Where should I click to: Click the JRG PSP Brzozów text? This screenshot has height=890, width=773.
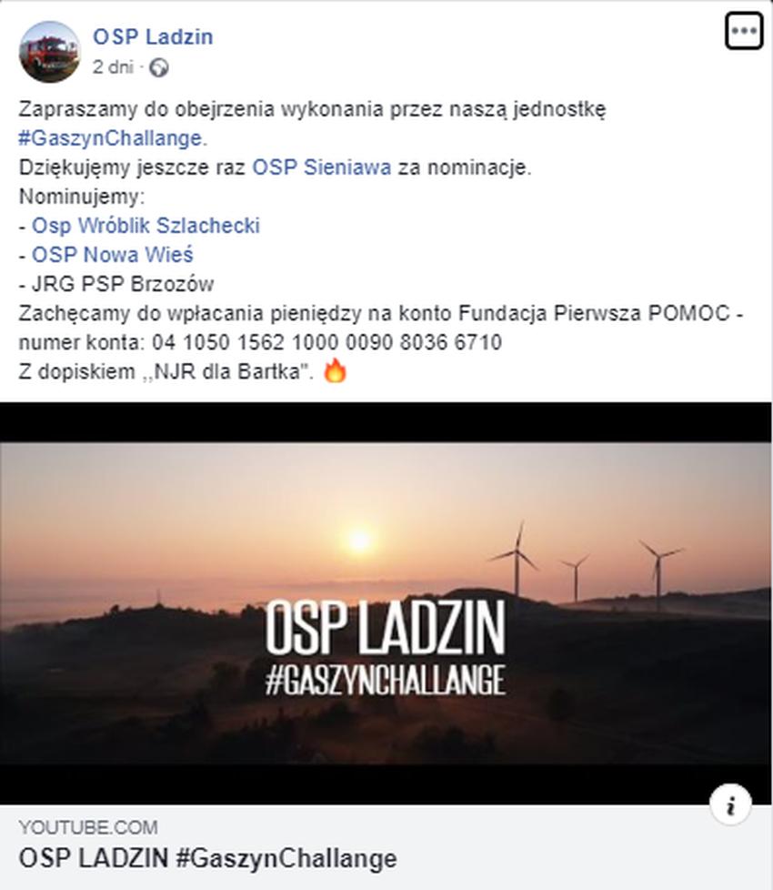[123, 284]
